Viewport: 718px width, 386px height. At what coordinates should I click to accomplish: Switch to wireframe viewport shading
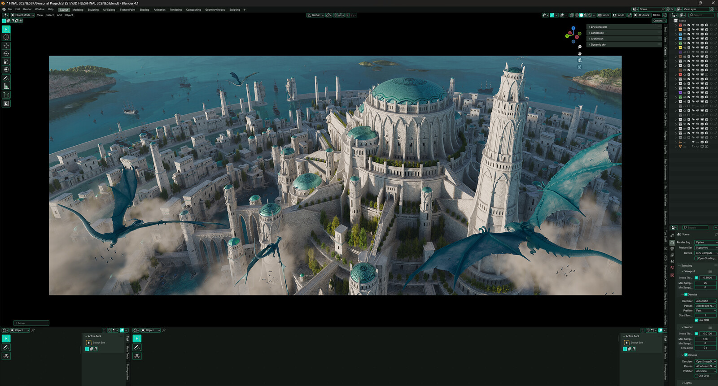pyautogui.click(x=577, y=15)
